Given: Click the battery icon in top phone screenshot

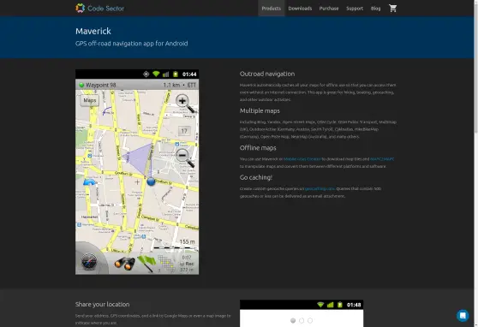Looking at the screenshot, I should coord(176,74).
